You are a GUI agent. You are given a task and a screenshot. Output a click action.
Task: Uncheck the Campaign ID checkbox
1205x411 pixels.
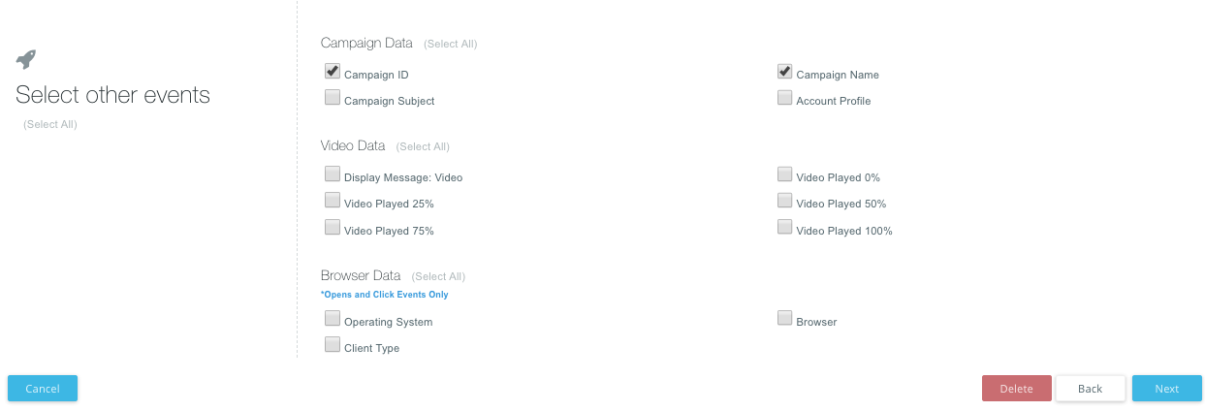(333, 72)
